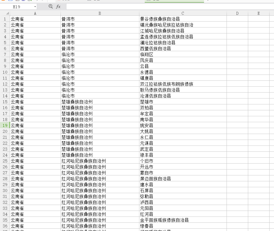Click cell 元阳县
The image size is (274, 231).
coord(183,208)
